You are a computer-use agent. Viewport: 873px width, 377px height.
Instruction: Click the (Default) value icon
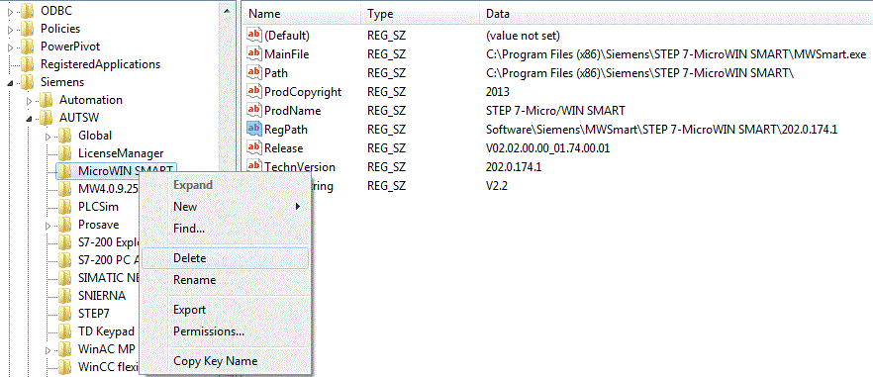(253, 35)
